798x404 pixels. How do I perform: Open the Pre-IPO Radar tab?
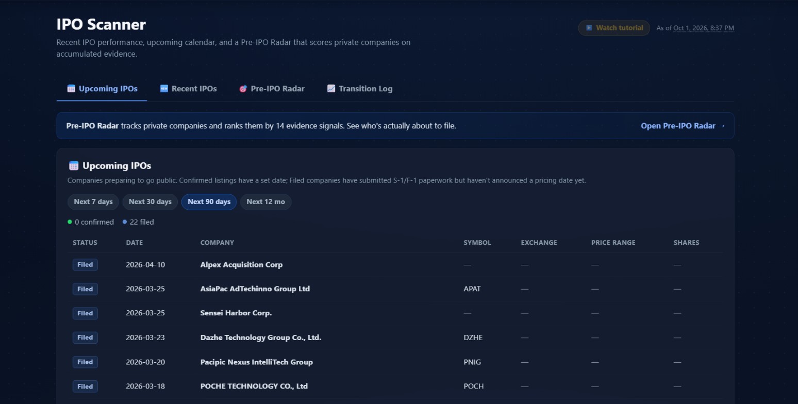click(x=272, y=89)
